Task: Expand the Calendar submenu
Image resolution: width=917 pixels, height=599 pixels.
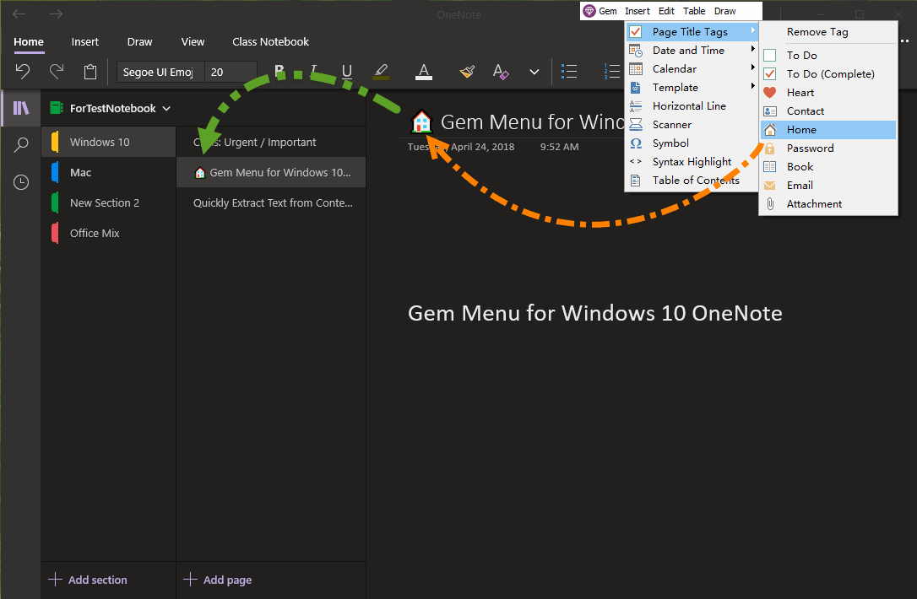Action: click(692, 69)
